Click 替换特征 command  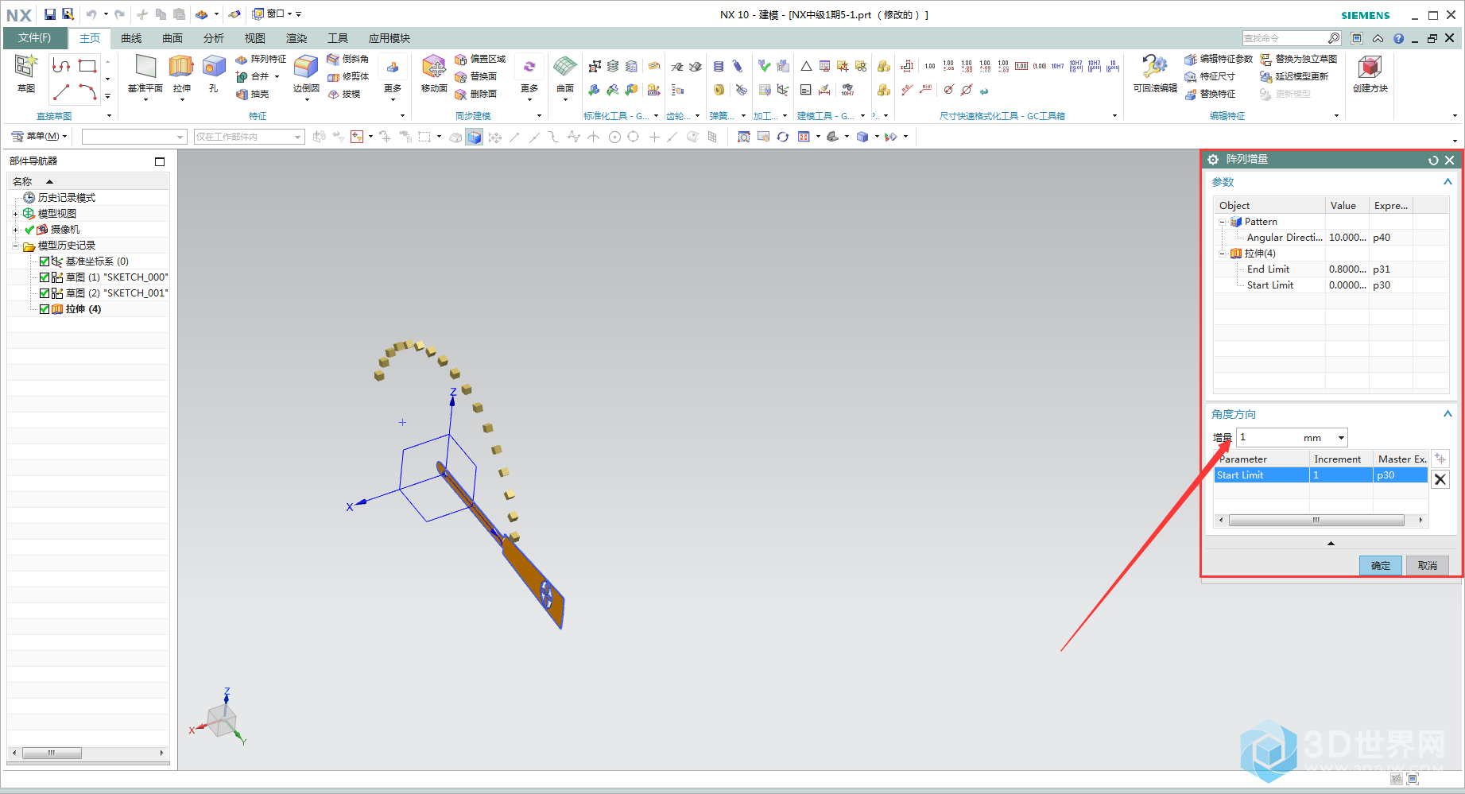[1210, 94]
